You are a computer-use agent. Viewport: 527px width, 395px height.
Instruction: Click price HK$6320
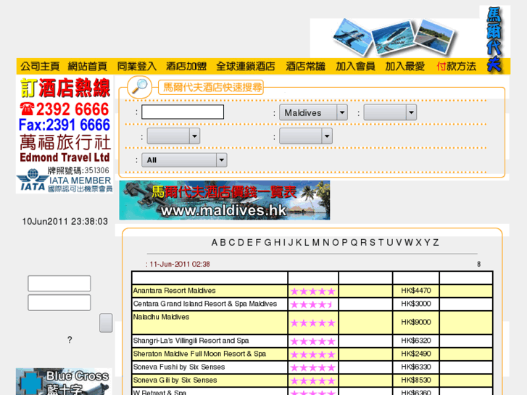pos(416,341)
